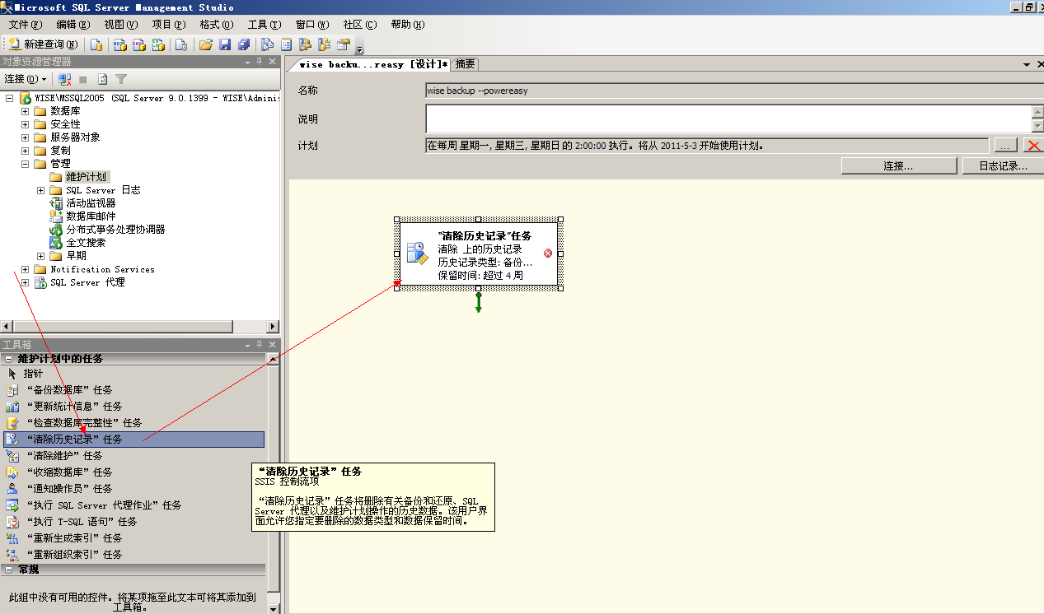The image size is (1044, 614).
Task: Open the 工具(T) menu
Action: tap(264, 25)
